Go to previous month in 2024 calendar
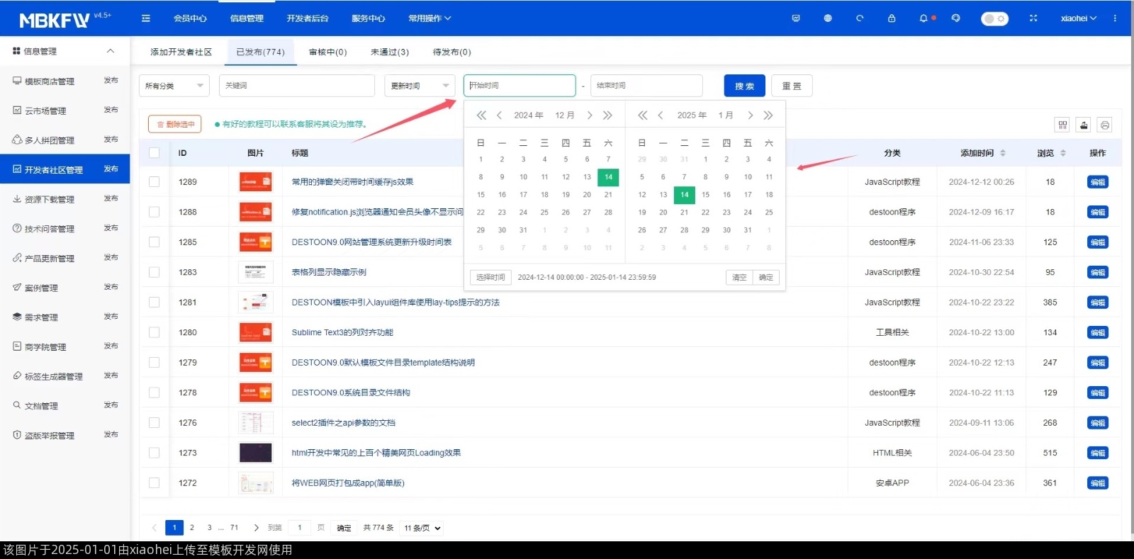The image size is (1134, 559). [x=500, y=115]
